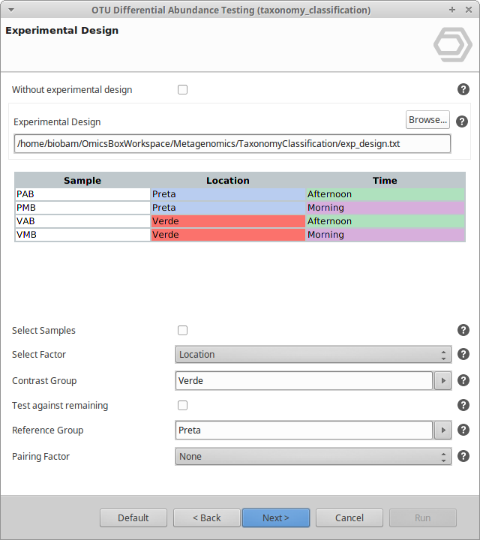View help for Pairing Factor
This screenshot has height=540, width=480.
463,456
